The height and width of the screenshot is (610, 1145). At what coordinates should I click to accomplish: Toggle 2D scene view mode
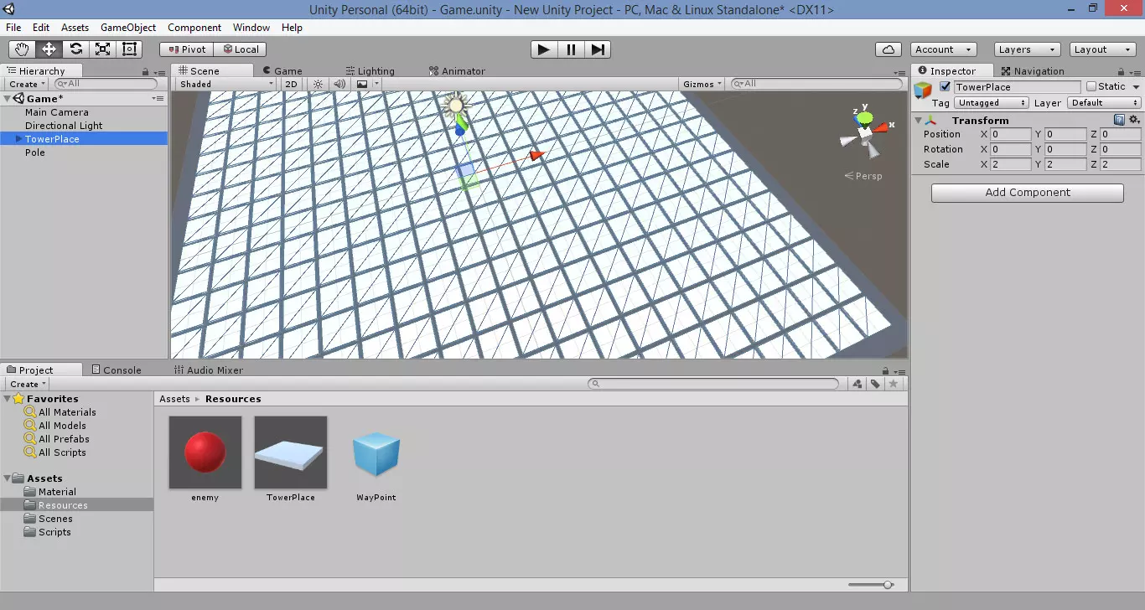[x=291, y=84]
